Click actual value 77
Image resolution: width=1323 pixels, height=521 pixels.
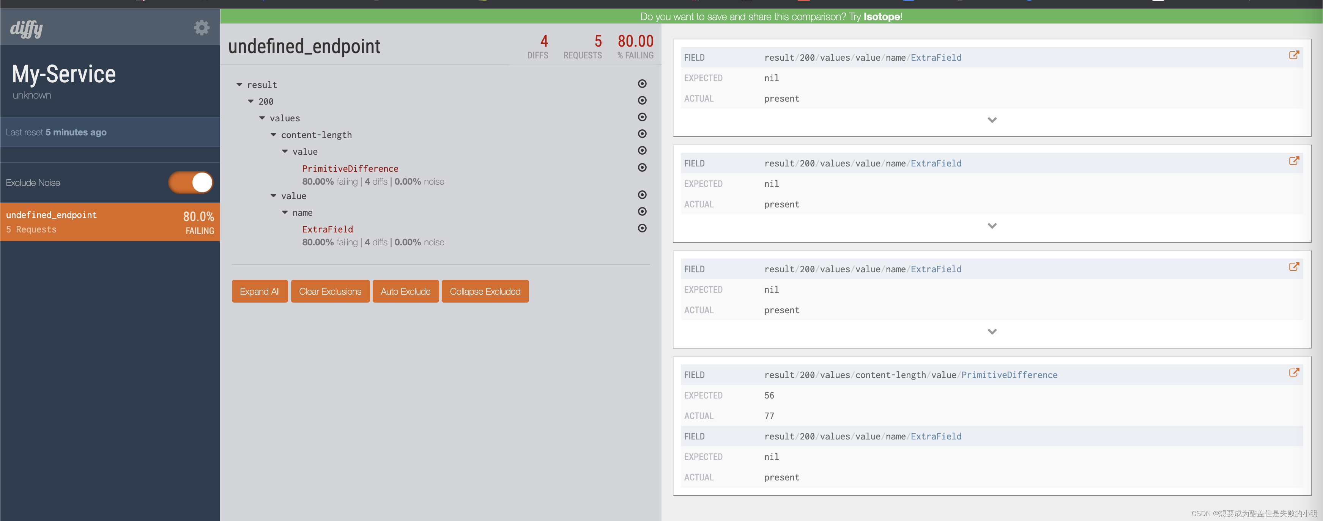769,416
